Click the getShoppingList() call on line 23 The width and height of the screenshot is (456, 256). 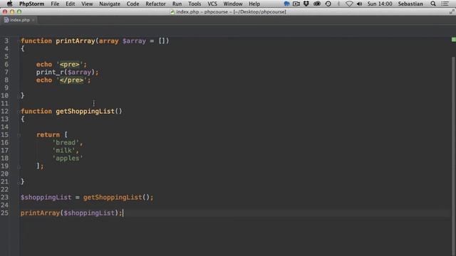(116, 198)
